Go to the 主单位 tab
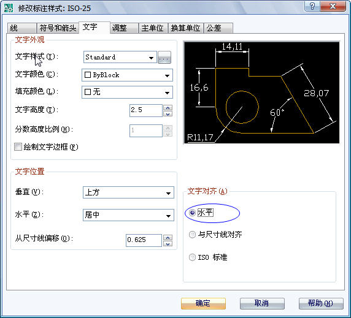Viewport: 351px width, 318px height. [x=153, y=28]
